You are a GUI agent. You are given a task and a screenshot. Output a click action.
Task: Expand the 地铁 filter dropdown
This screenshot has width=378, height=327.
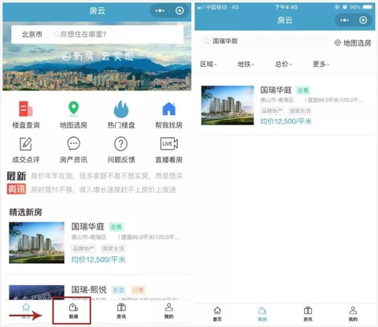pyautogui.click(x=246, y=64)
